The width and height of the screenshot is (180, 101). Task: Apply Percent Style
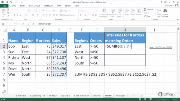(x=85, y=15)
